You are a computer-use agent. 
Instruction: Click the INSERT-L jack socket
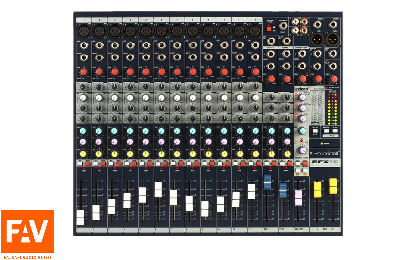pos(317,25)
